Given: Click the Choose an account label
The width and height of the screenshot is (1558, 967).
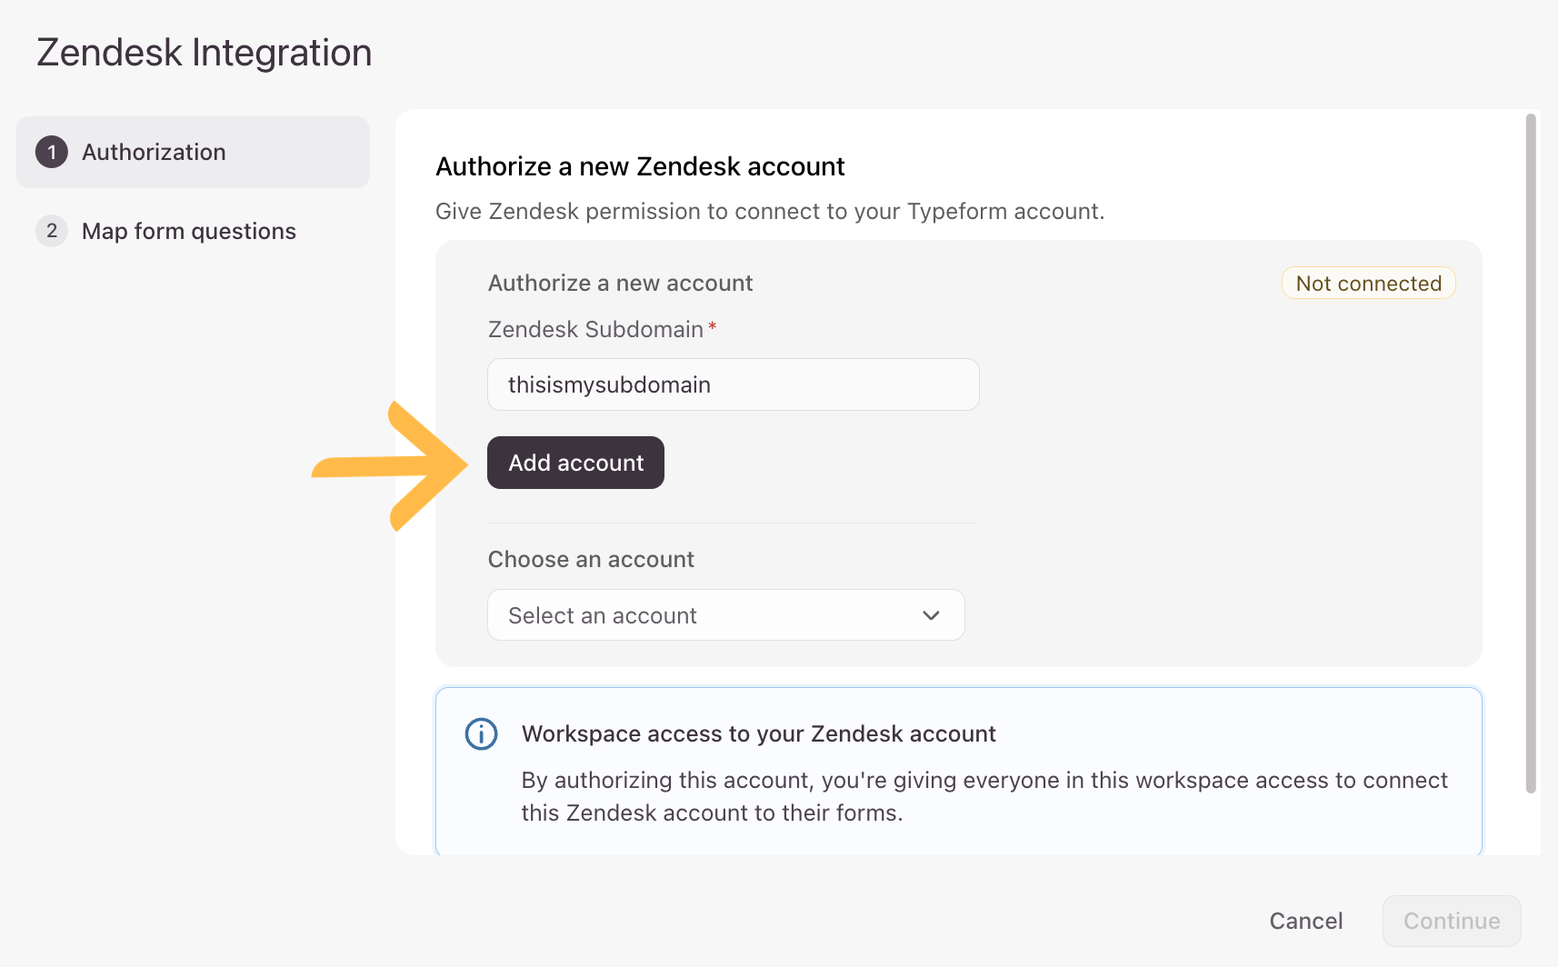Looking at the screenshot, I should tap(591, 559).
